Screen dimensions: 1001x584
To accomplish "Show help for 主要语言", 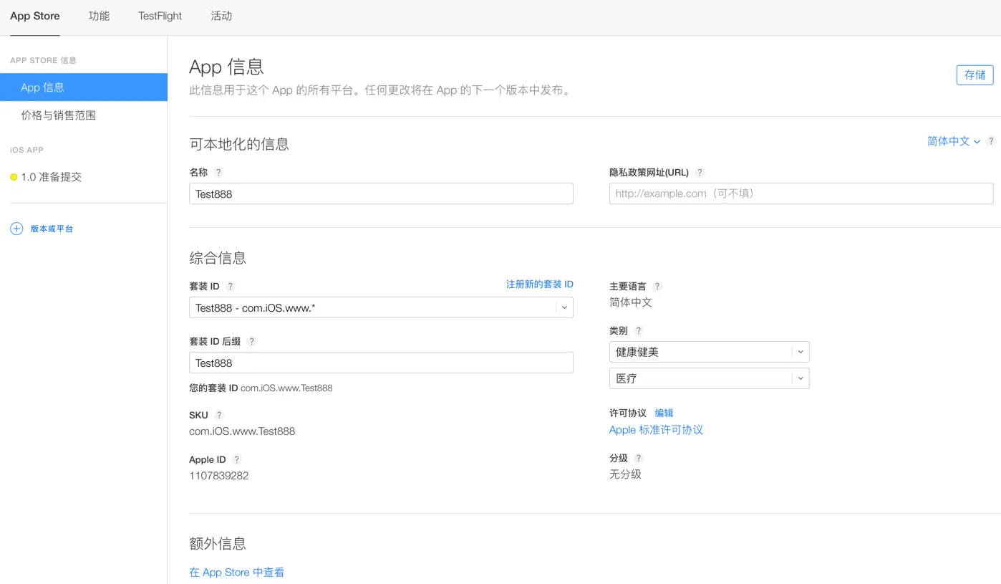I will [x=657, y=287].
